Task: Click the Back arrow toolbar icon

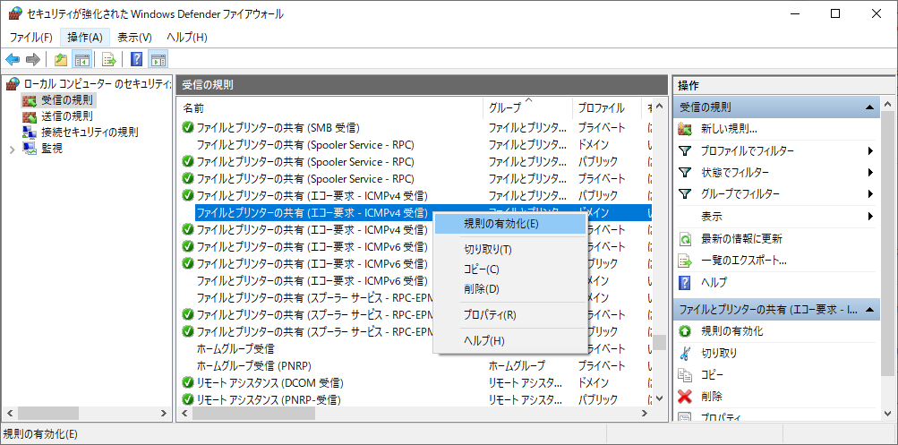Action: (13, 59)
